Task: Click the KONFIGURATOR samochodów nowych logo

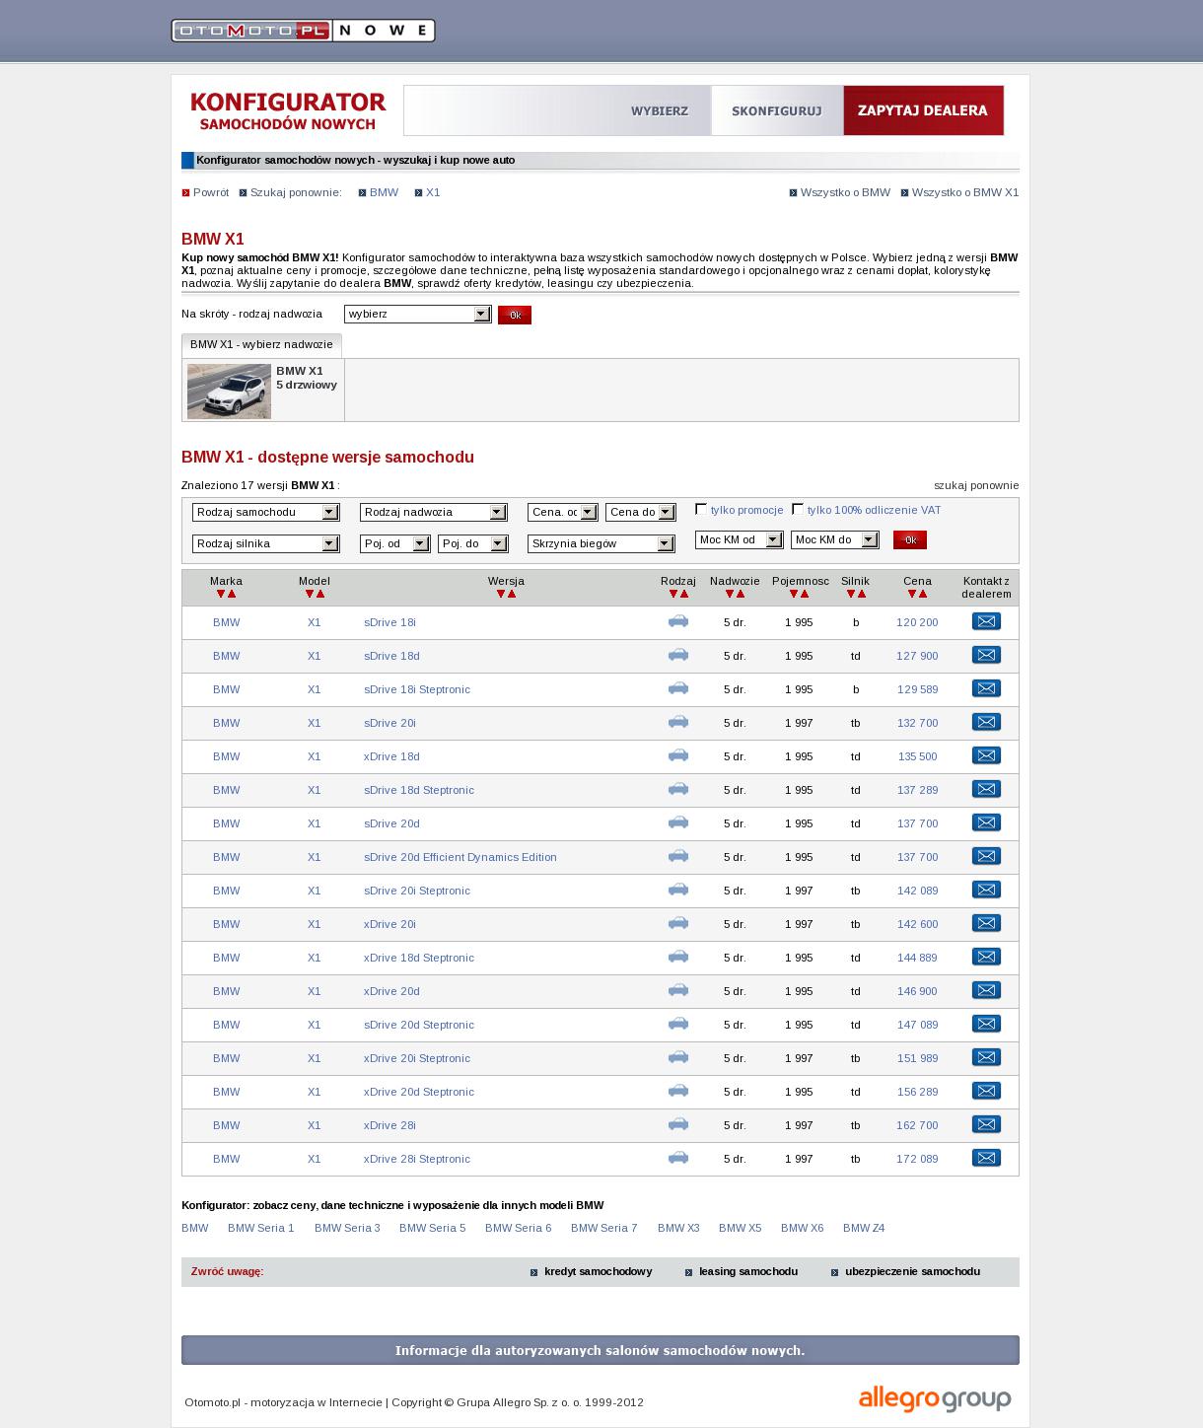Action: [x=288, y=110]
